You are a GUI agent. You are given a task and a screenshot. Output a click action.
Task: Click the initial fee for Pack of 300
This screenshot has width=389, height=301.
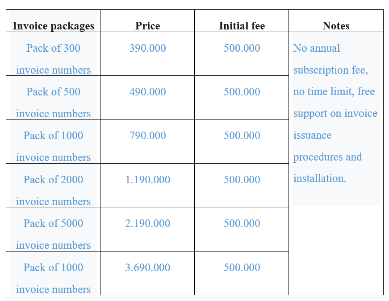pos(242,48)
